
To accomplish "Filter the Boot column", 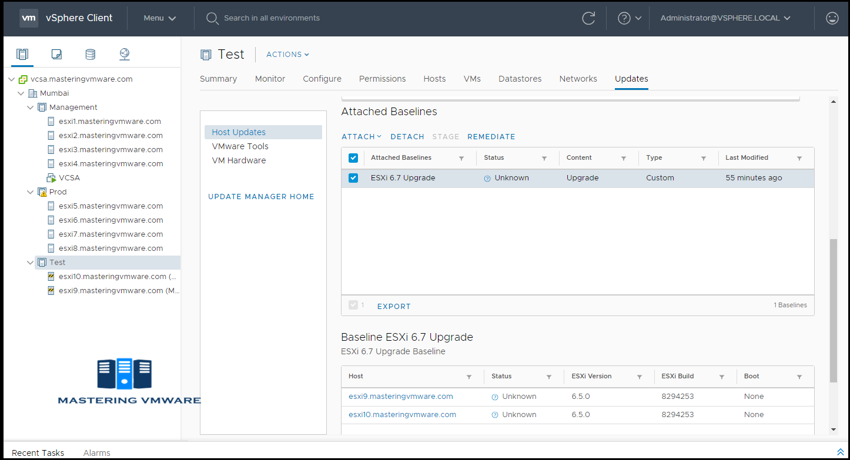I will [799, 377].
